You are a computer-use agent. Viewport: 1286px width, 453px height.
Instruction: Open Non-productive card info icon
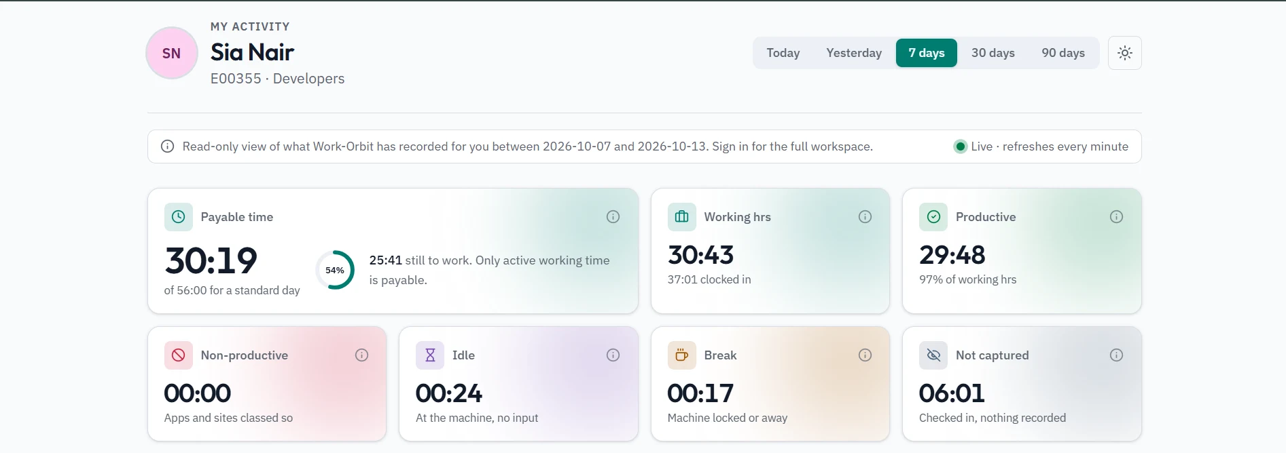[x=361, y=355]
